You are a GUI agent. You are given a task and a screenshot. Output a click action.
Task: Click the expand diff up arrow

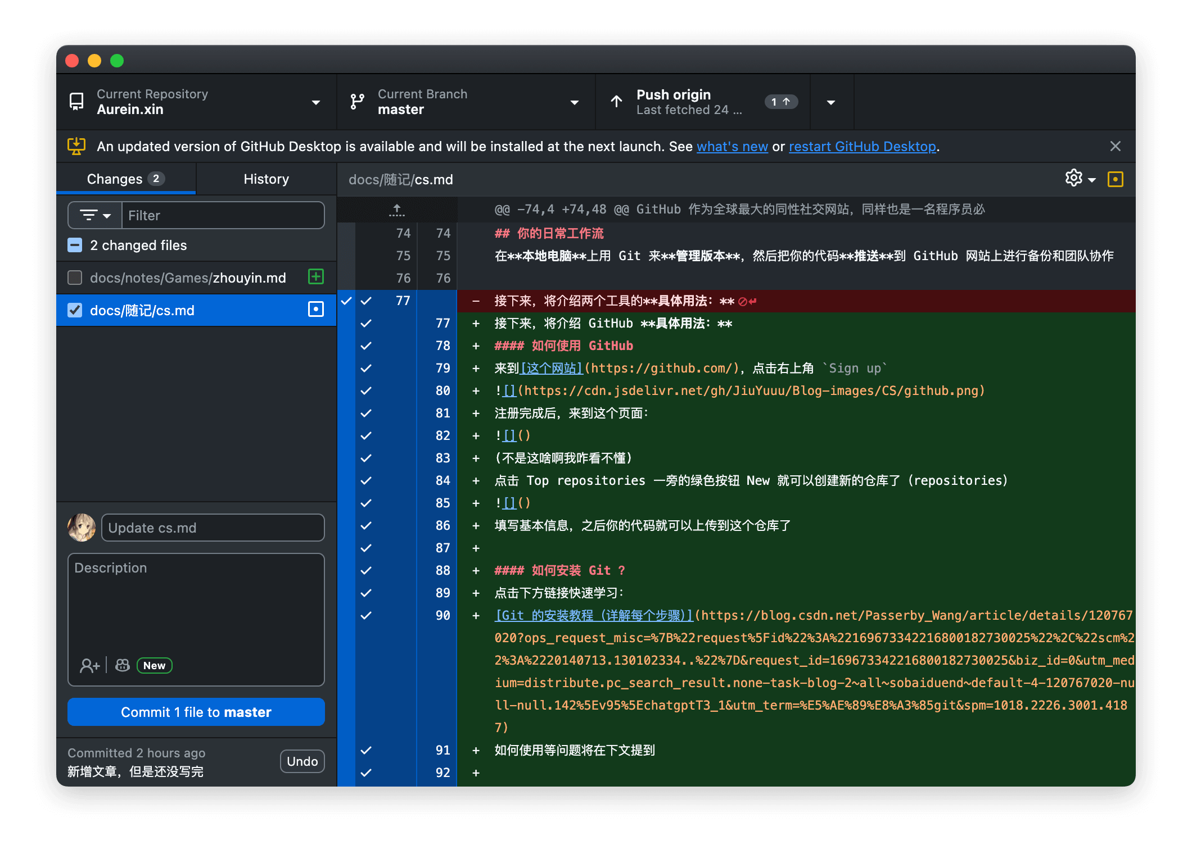[397, 210]
